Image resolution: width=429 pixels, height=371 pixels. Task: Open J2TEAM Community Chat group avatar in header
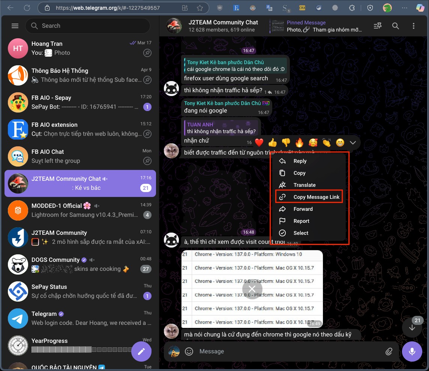pyautogui.click(x=174, y=26)
